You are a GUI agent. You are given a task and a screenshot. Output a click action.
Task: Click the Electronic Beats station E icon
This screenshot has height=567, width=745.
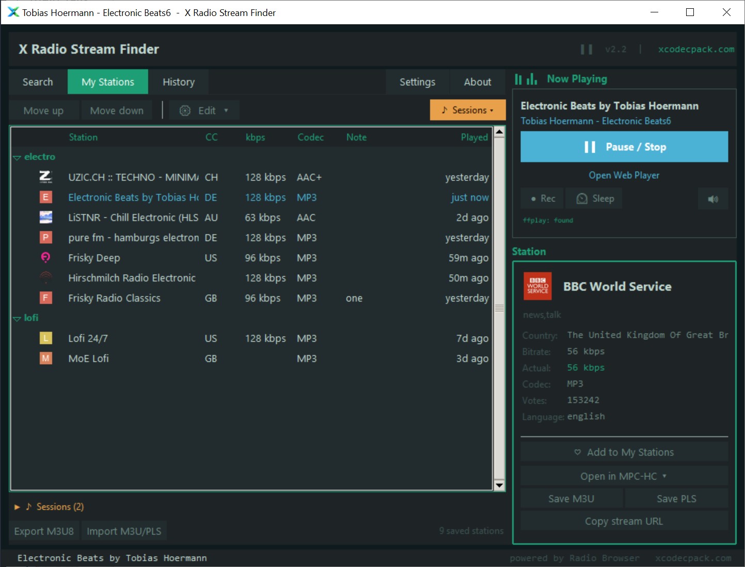click(46, 197)
